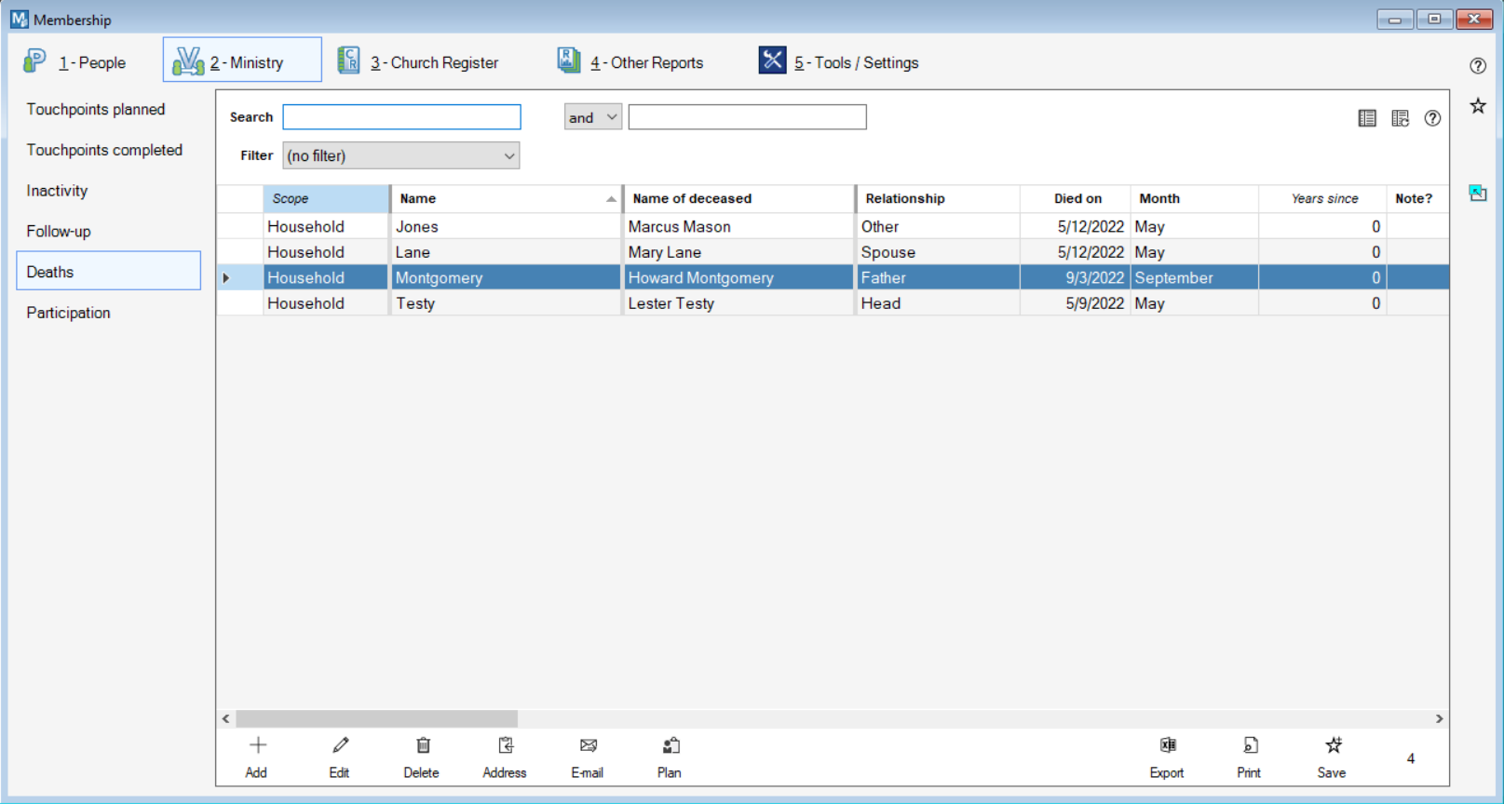Click the Add record plus icon
This screenshot has height=804, width=1504.
[257, 746]
